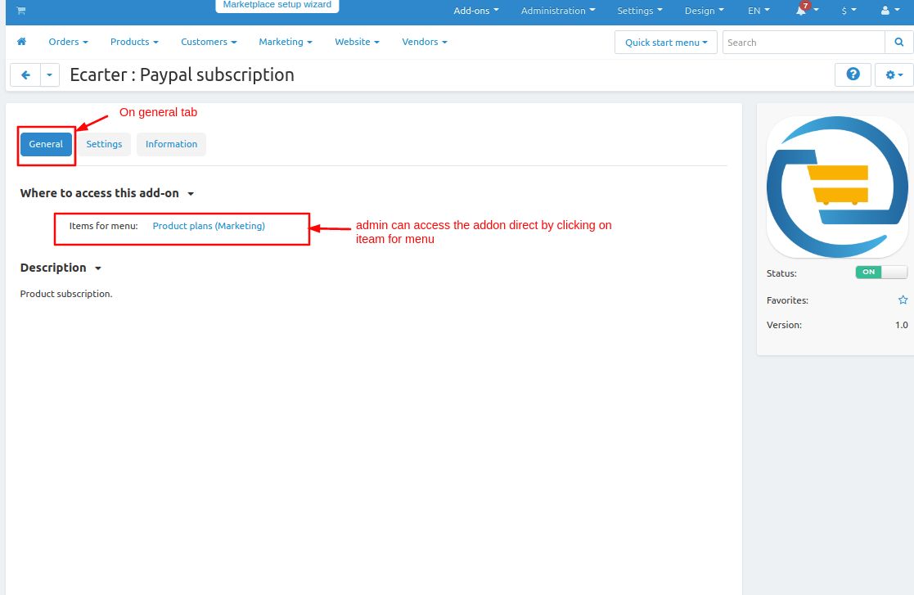Open the EN language selector
This screenshot has width=914, height=595.
tap(759, 11)
